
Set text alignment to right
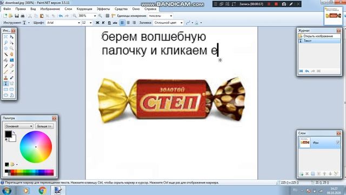(134, 23)
